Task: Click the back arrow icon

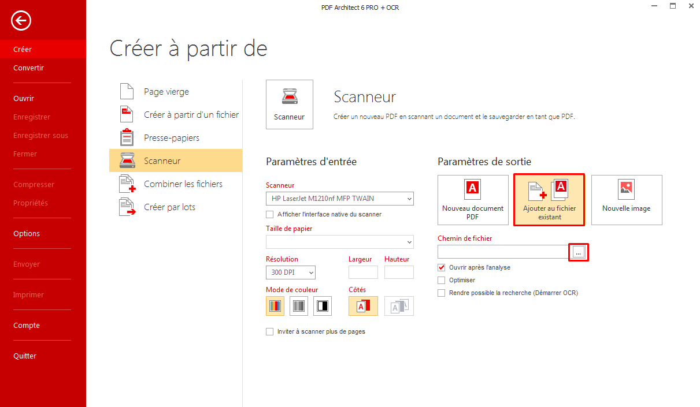Action: point(21,21)
